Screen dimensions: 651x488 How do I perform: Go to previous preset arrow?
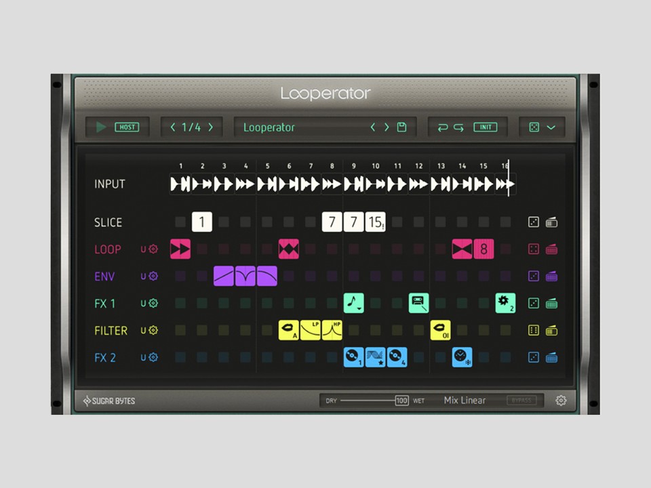[x=373, y=127]
